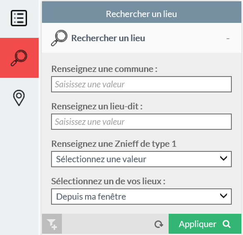Image resolution: width=243 pixels, height=235 pixels.
Task: Focus the commune input field
Action: 141,84
